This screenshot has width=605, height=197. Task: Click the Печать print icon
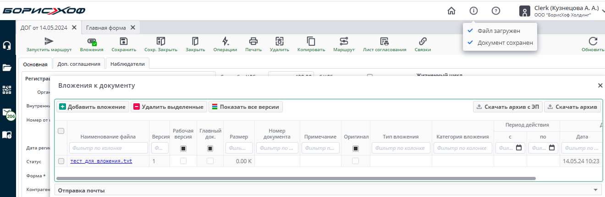point(253,41)
